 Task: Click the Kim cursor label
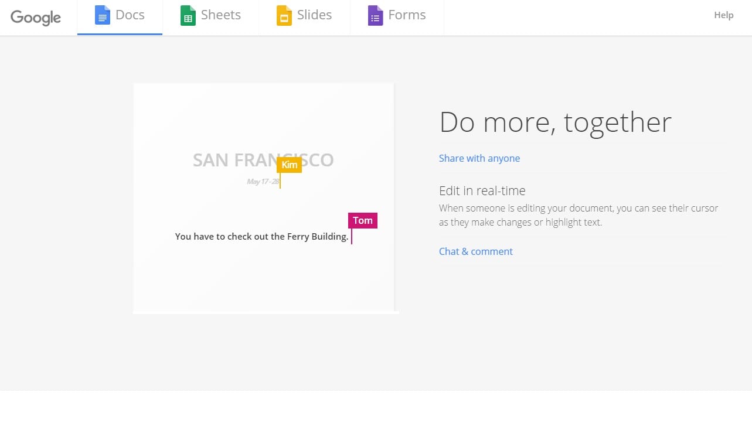pos(289,165)
